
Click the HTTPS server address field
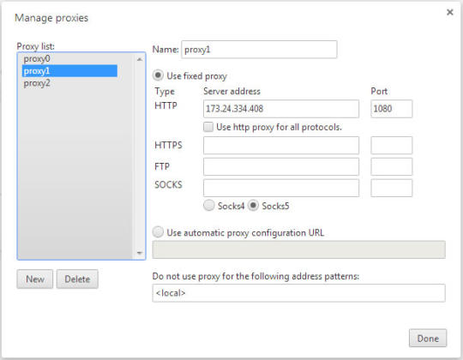(x=281, y=145)
